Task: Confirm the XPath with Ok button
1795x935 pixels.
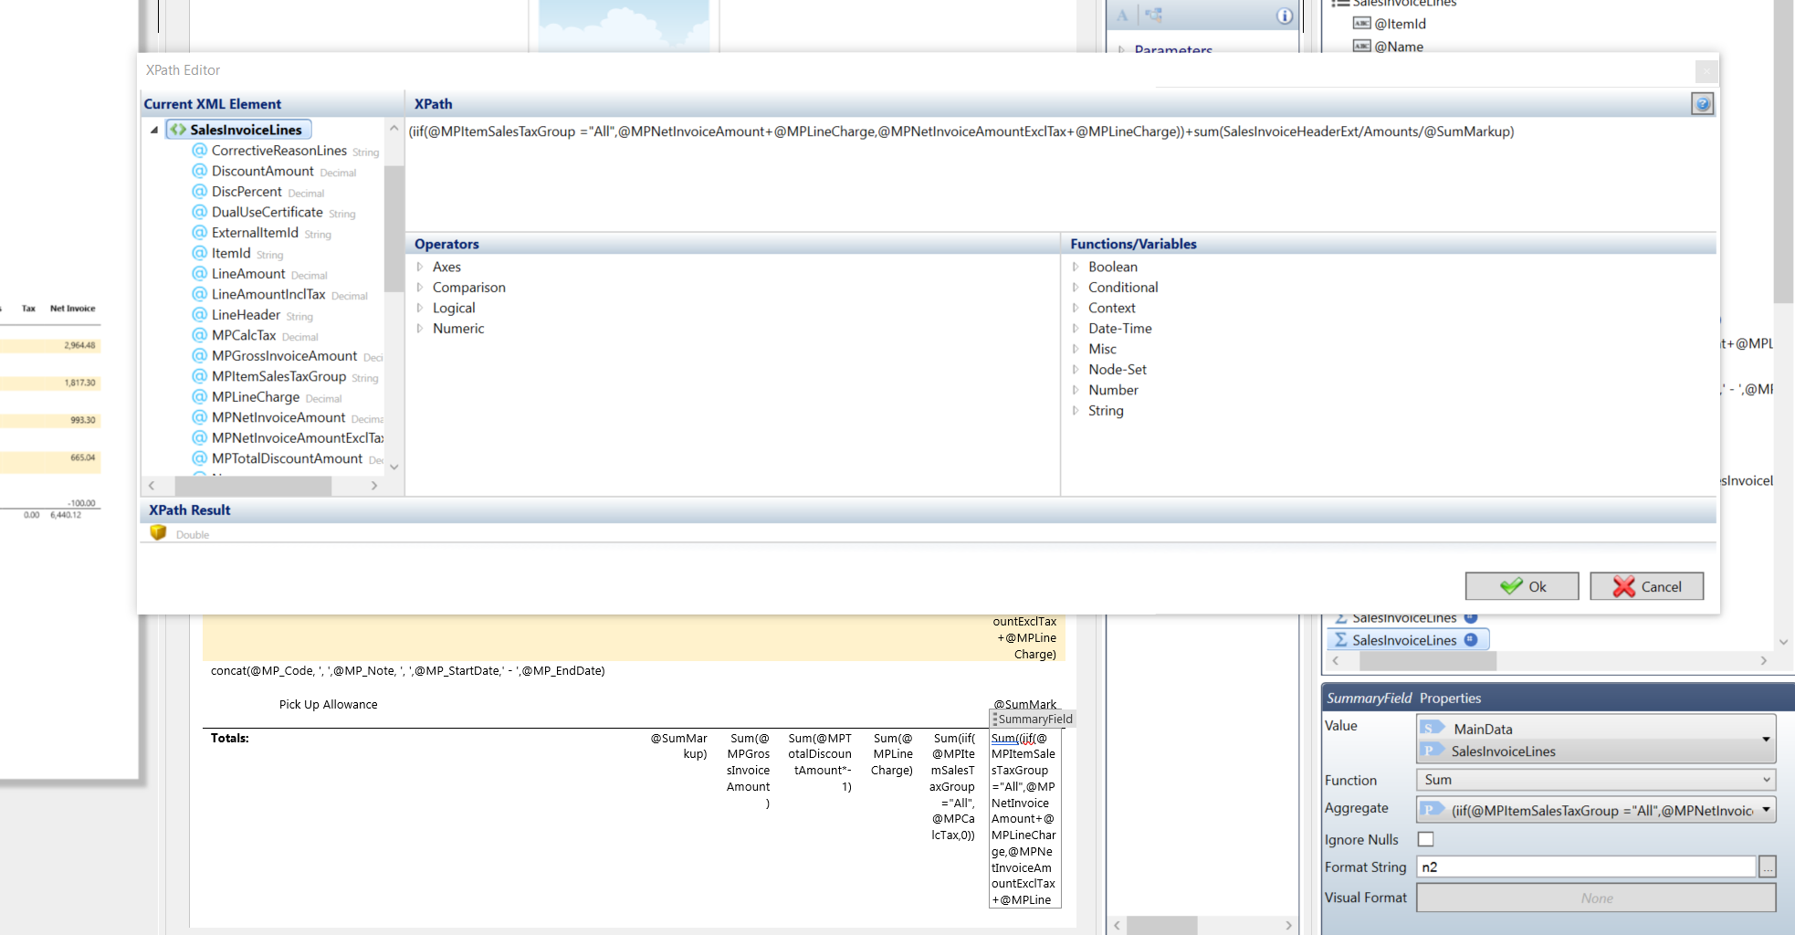Action: (x=1521, y=586)
